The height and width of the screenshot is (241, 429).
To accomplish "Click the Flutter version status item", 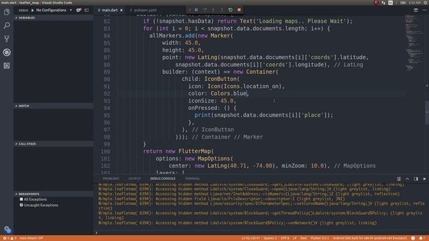I will click(x=320, y=238).
